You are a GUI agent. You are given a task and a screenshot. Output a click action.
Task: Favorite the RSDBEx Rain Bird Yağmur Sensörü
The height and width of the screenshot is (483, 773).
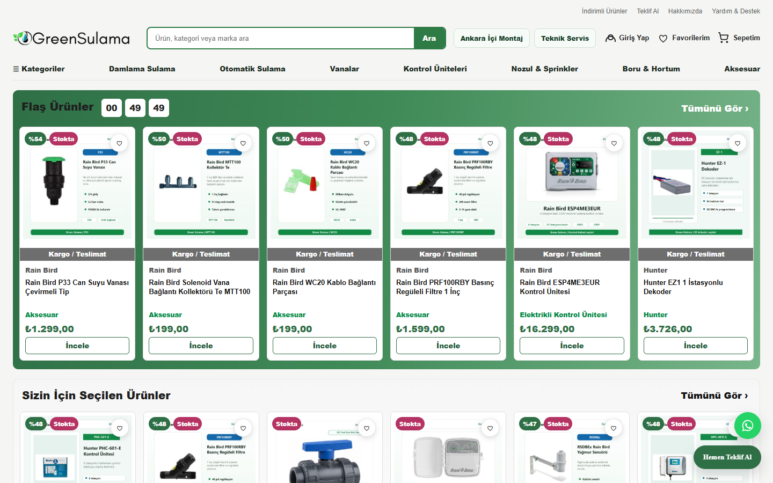(614, 428)
